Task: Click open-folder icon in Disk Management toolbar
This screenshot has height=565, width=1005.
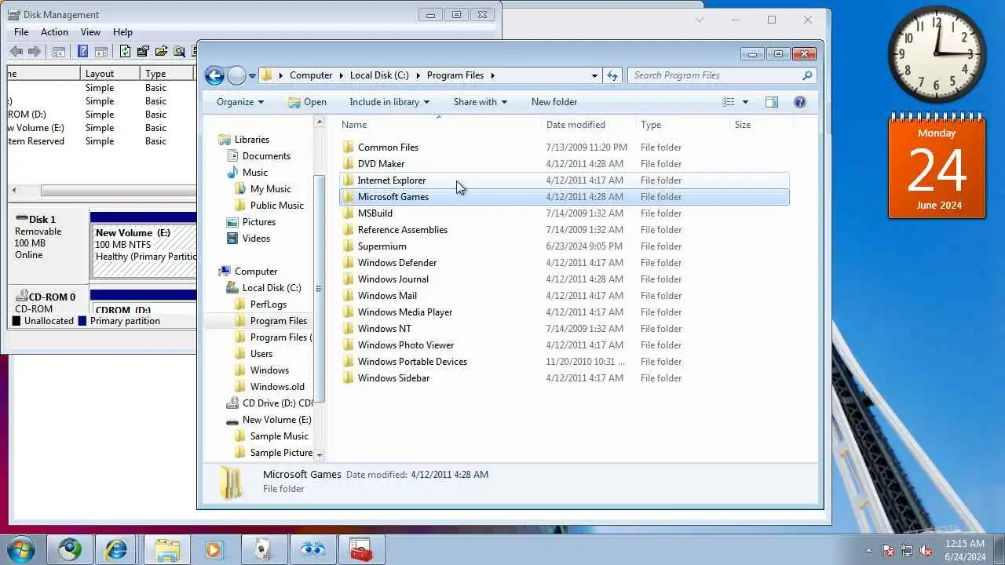Action: pos(161,52)
